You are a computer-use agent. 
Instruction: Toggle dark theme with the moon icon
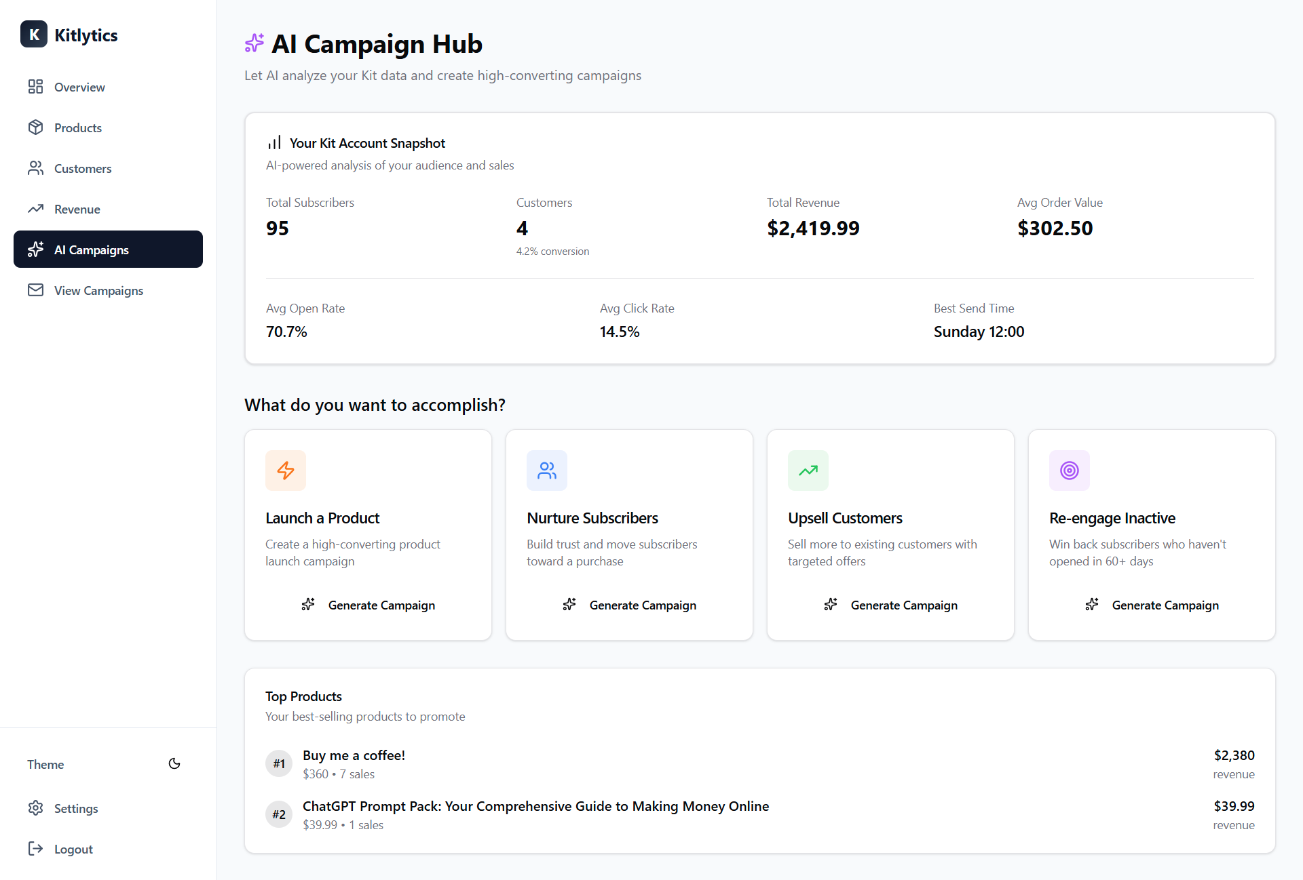click(x=174, y=763)
